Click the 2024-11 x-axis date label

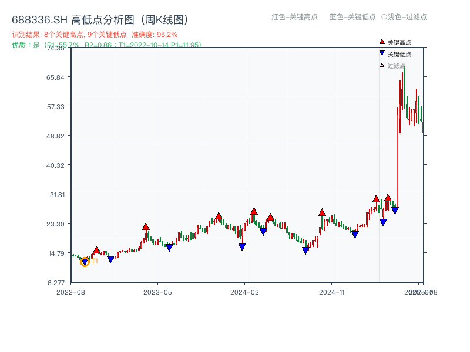pos(332,292)
